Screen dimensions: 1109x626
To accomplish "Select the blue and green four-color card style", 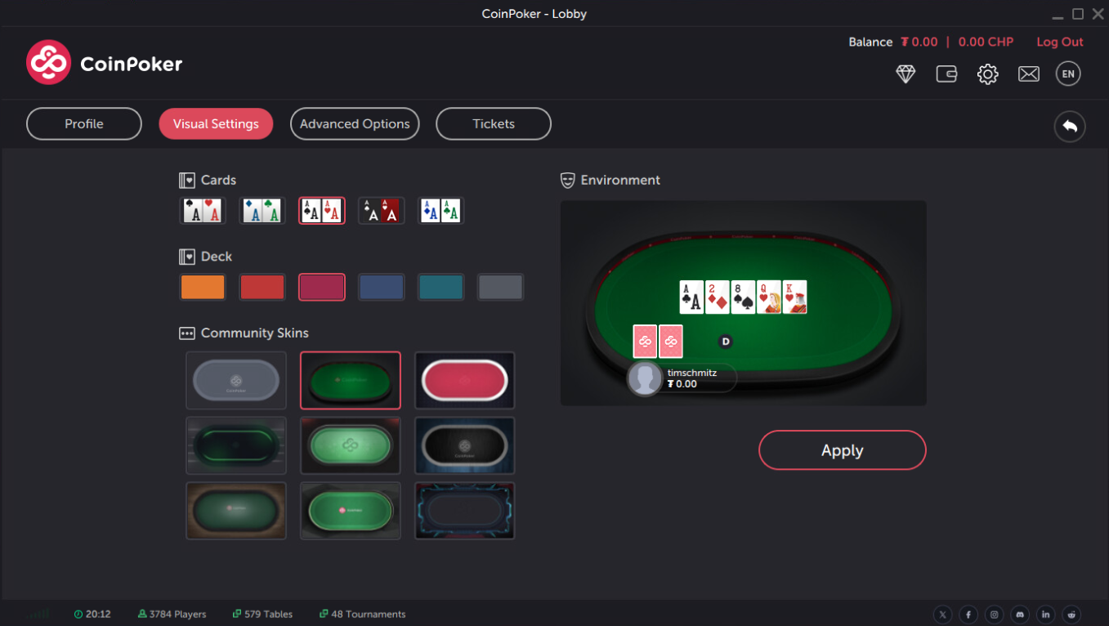I will pyautogui.click(x=441, y=211).
